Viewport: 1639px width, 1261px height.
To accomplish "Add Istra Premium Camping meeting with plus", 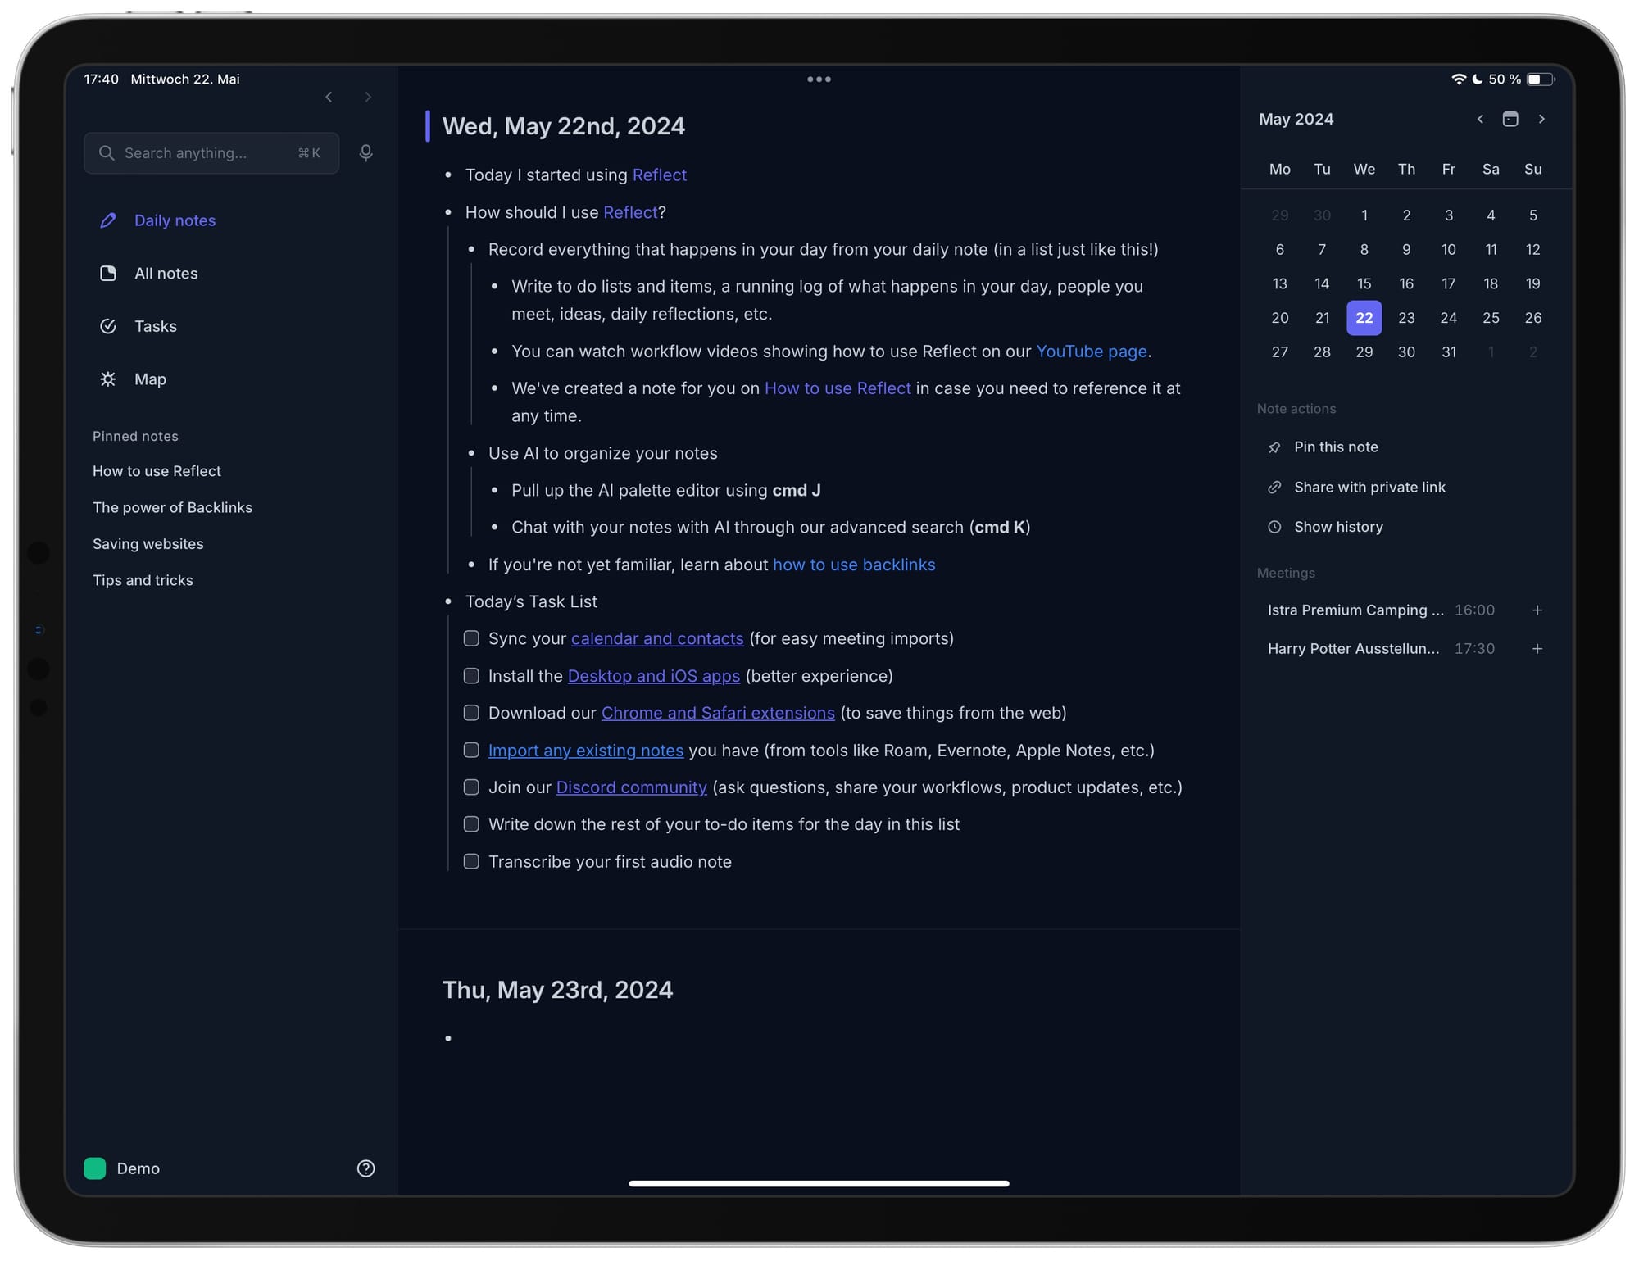I will coord(1537,610).
